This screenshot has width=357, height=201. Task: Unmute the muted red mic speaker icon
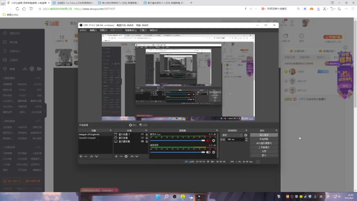tap(208, 140)
